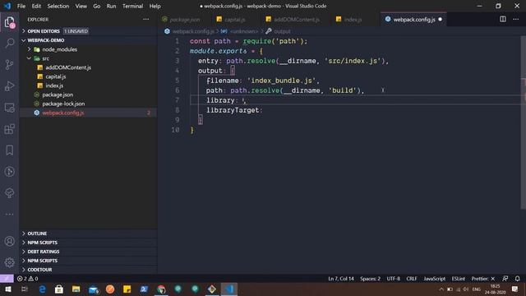Screen dimensions: 526x296
Task: Open Windows Action Center notifications
Action: click(514, 289)
